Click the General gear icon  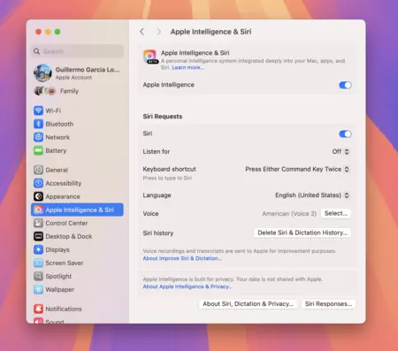tap(38, 170)
